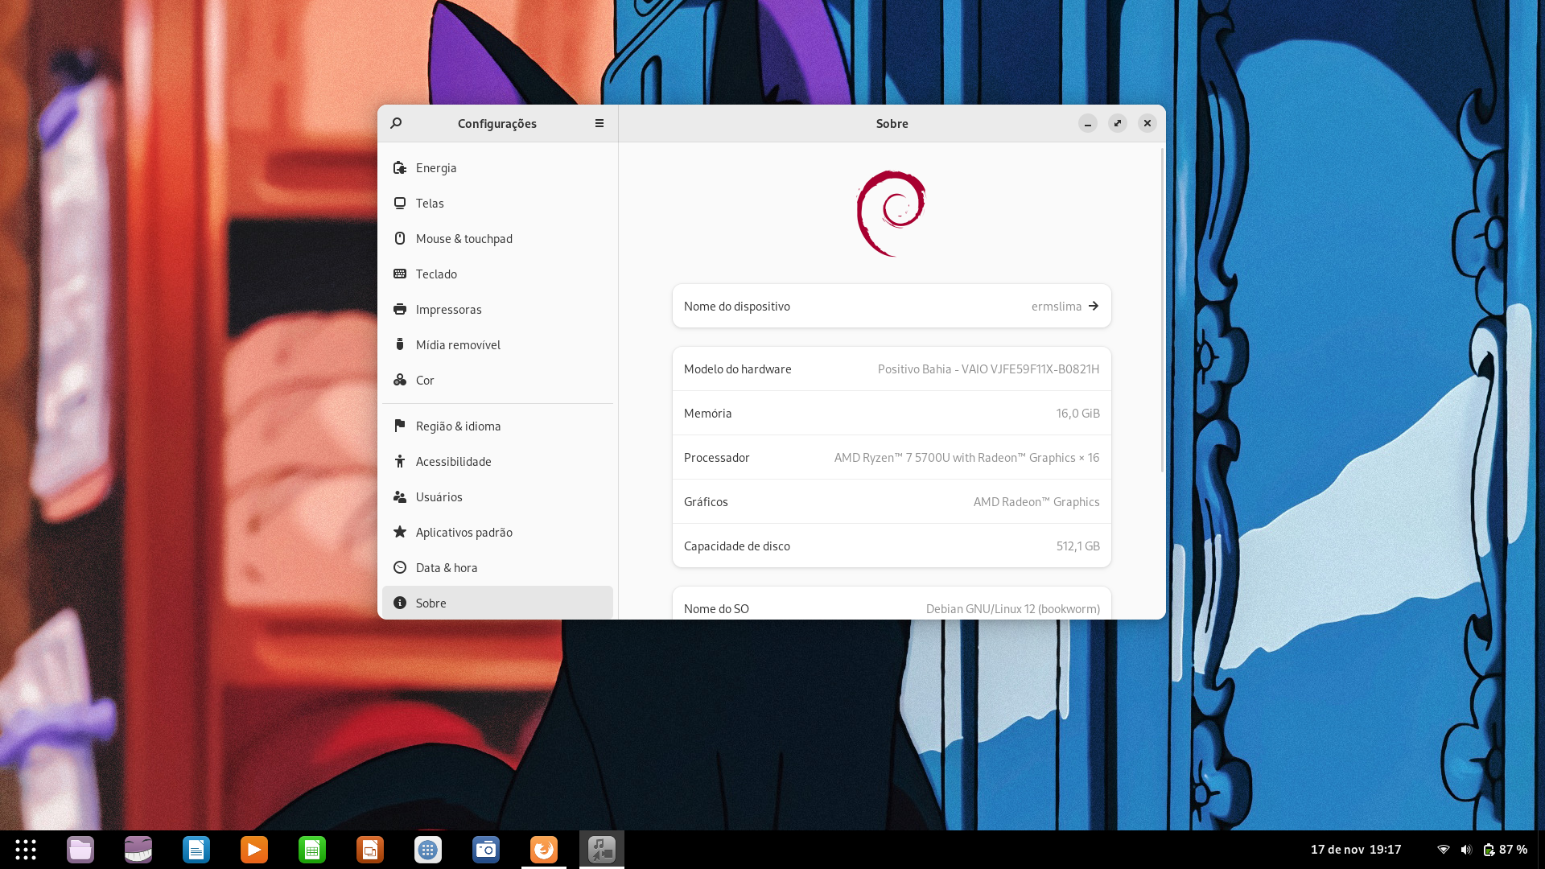Click the Wi-Fi status icon
Screen dimensions: 1545x869
coord(1444,850)
